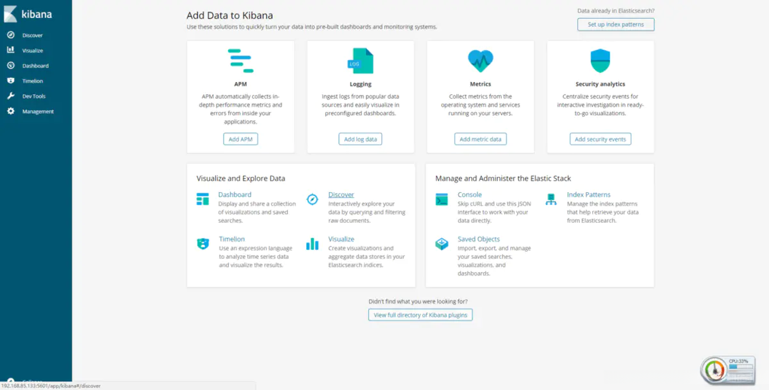
Task: Click the Security analytics shield icon
Action: (600, 61)
